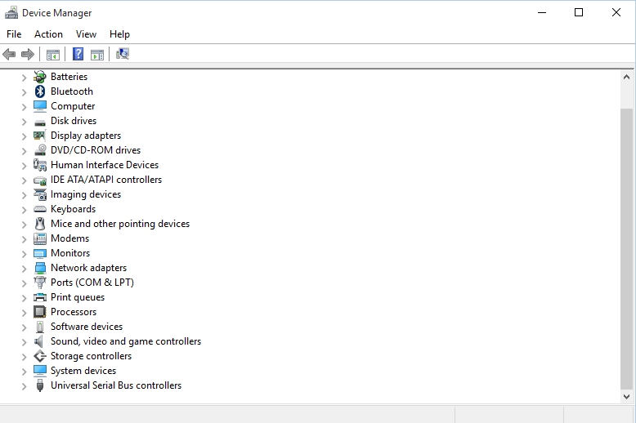Click the blue Help question-mark toolbar icon

(78, 54)
